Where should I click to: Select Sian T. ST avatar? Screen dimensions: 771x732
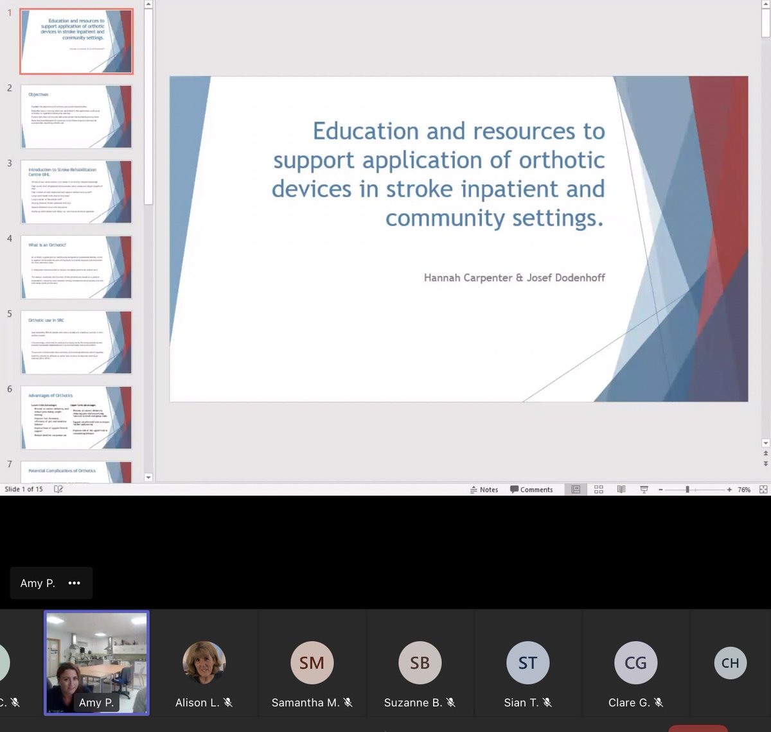528,663
